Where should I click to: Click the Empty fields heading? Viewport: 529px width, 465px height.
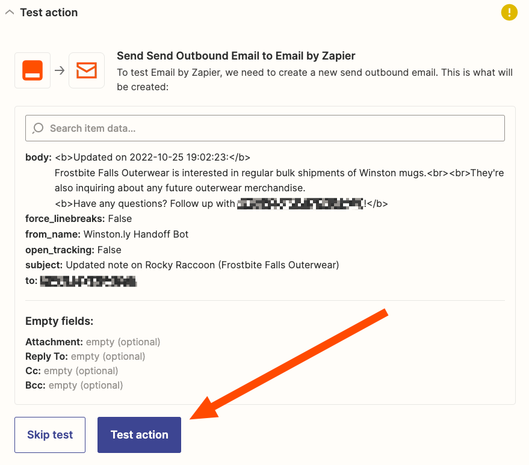coord(60,321)
